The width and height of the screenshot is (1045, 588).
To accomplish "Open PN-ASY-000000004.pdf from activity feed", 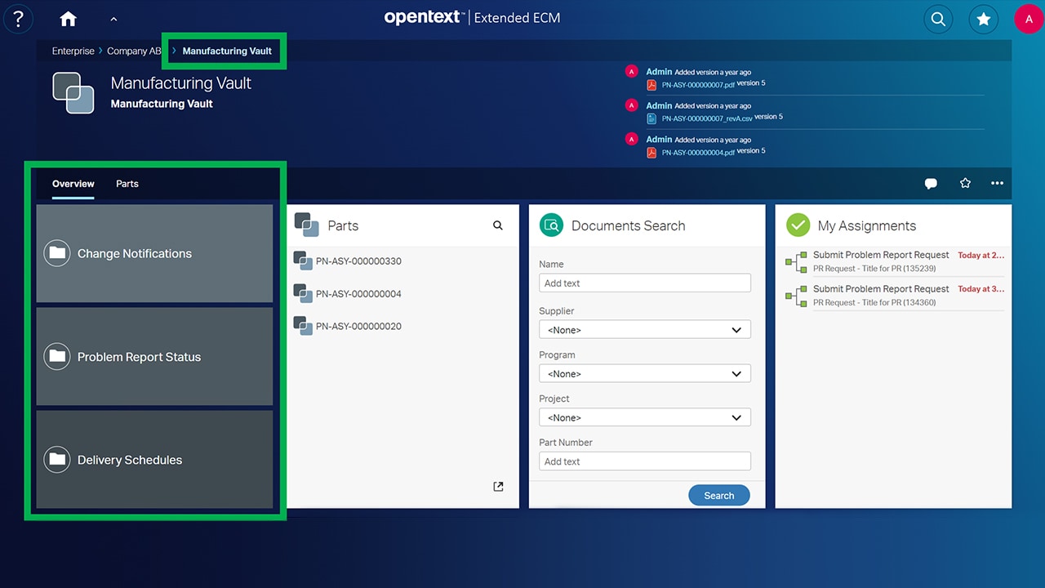I will (698, 152).
